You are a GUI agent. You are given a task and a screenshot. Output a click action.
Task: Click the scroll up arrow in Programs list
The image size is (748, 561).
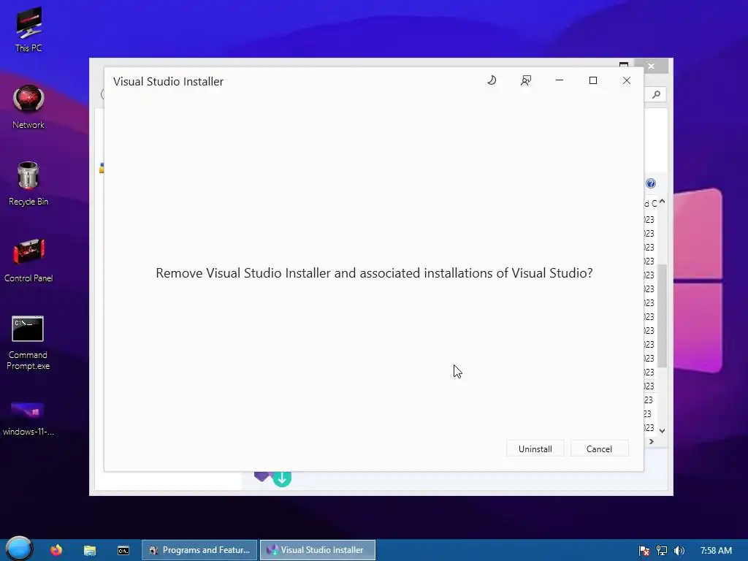[662, 202]
